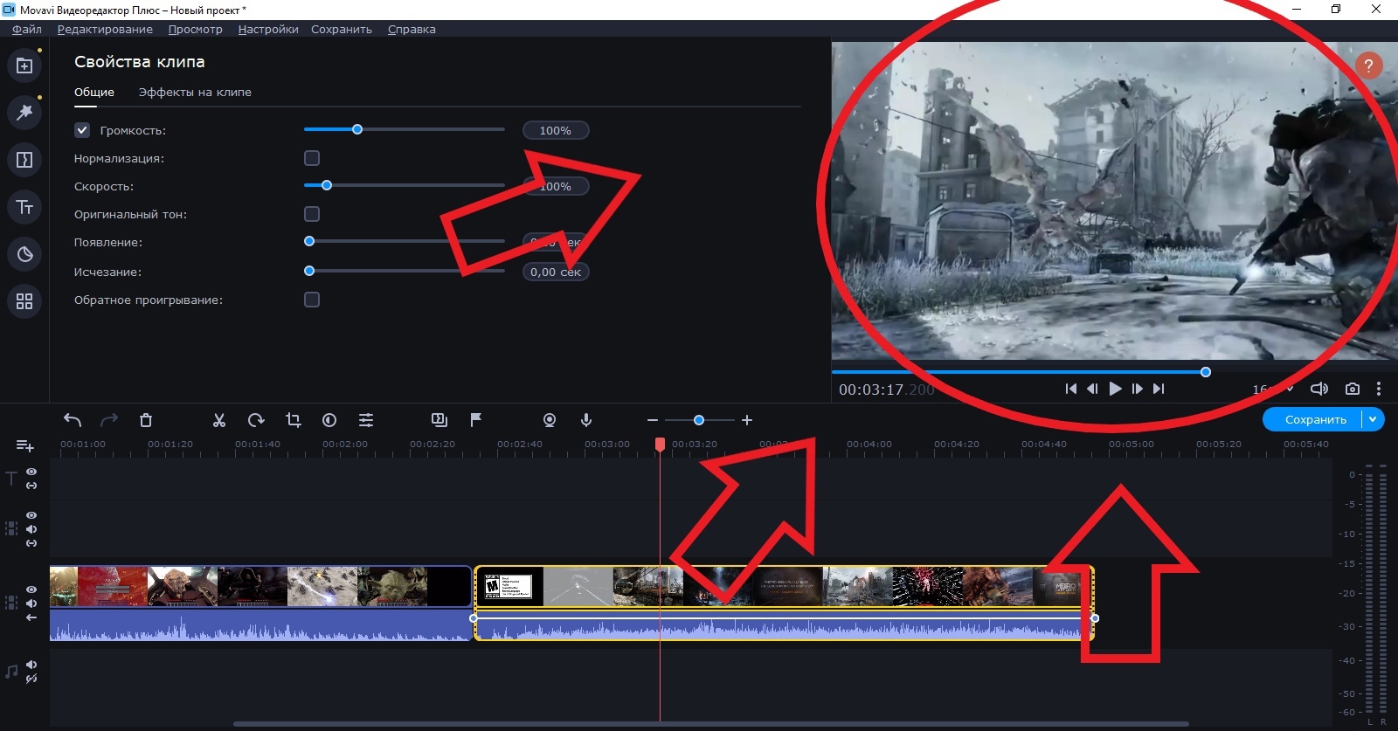Split clip using the scissors icon

[219, 420]
